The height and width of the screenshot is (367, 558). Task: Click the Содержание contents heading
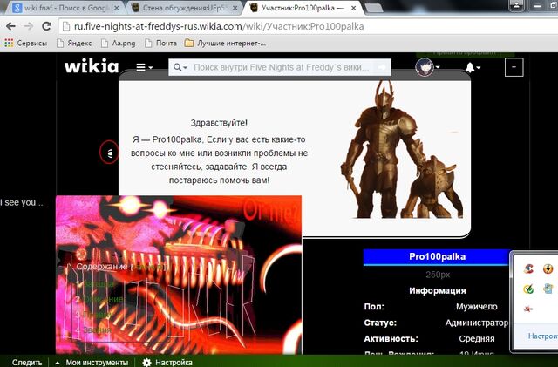click(102, 267)
